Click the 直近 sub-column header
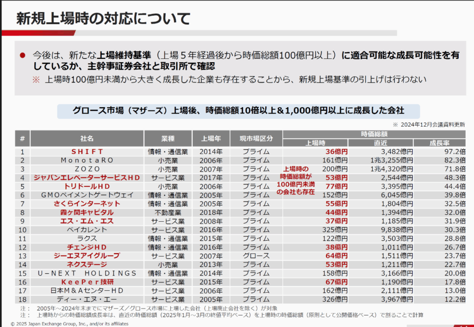Image resolution: width=474 pixels, height=327 pixels. (x=380, y=143)
